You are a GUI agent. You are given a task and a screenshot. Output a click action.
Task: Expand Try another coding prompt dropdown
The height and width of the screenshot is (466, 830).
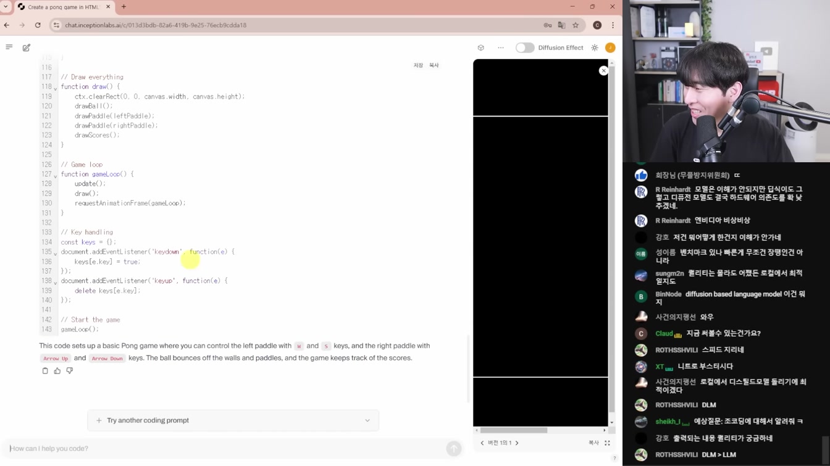click(367, 420)
